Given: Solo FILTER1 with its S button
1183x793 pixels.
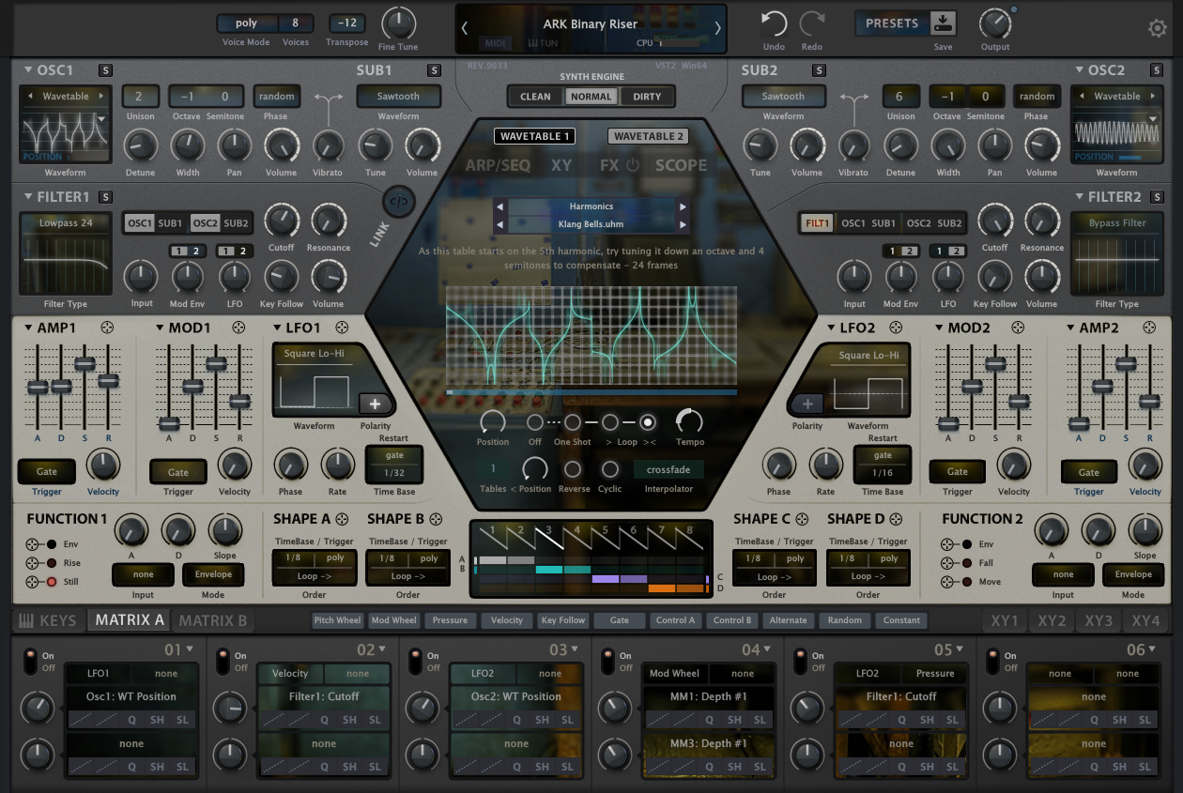Looking at the screenshot, I should coord(105,197).
